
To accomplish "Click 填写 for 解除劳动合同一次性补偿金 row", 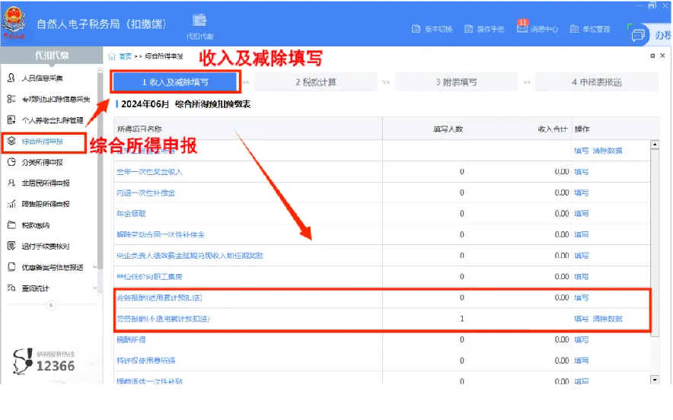I will [x=581, y=234].
